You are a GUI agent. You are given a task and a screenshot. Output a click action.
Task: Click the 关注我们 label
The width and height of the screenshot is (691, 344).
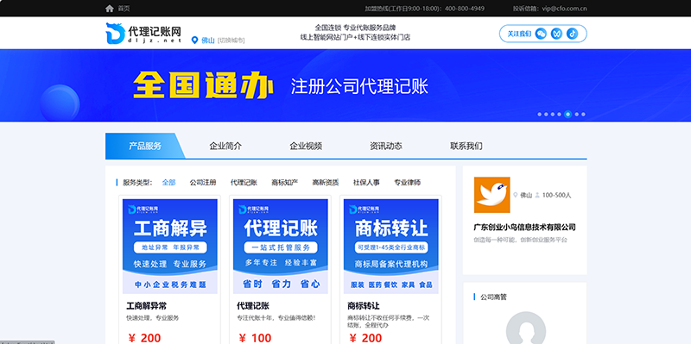pos(519,34)
